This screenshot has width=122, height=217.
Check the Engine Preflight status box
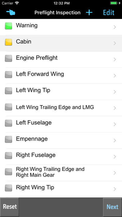click(8, 58)
